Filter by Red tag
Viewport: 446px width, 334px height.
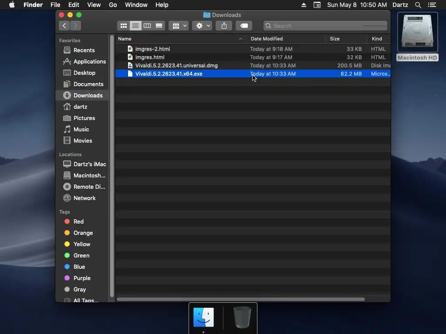pyautogui.click(x=82, y=221)
